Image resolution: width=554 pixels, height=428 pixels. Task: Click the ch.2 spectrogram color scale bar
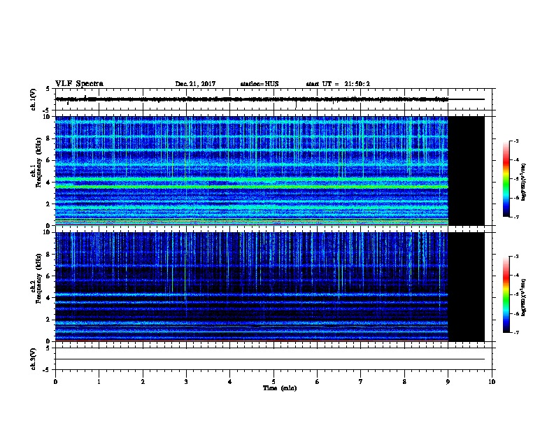[506, 294]
